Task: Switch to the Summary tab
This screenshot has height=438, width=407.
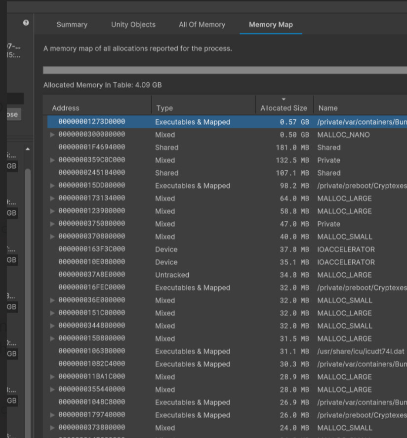Action: click(72, 24)
